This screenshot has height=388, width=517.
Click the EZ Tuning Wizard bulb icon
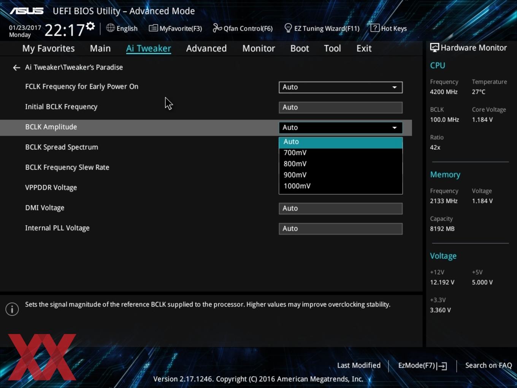coord(288,28)
